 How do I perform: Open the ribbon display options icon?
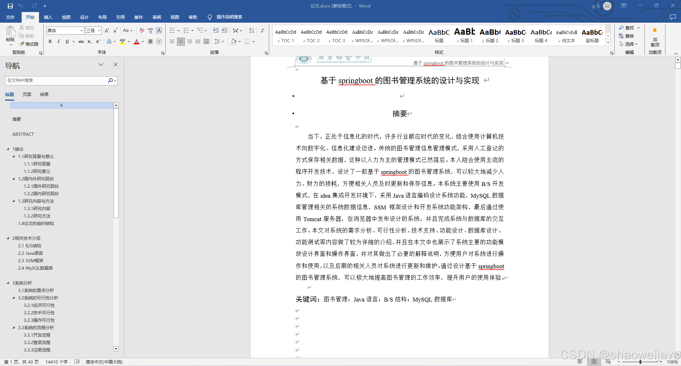[624, 6]
